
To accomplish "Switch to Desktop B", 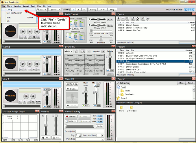I will pos(79,10).
